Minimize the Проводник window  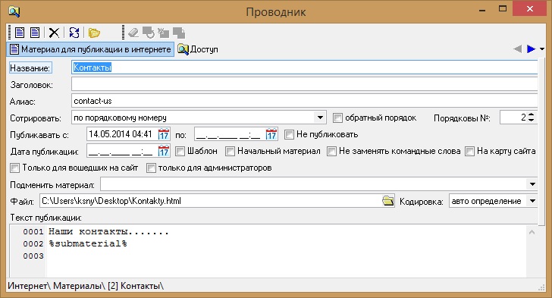(x=482, y=10)
